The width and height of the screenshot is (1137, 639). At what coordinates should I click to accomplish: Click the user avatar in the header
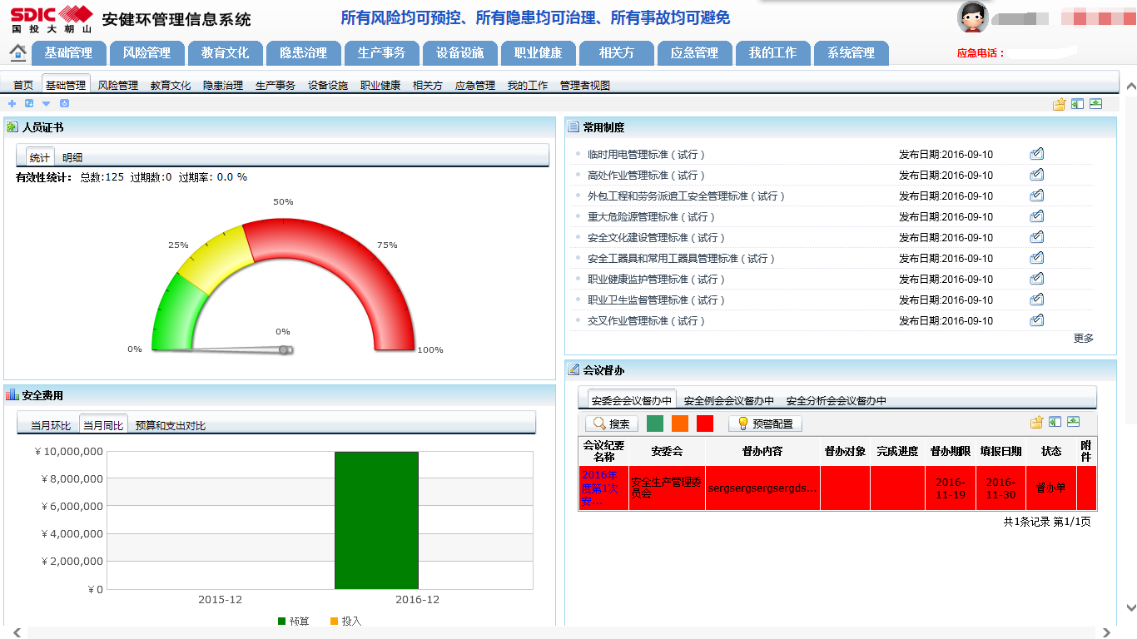pyautogui.click(x=972, y=17)
